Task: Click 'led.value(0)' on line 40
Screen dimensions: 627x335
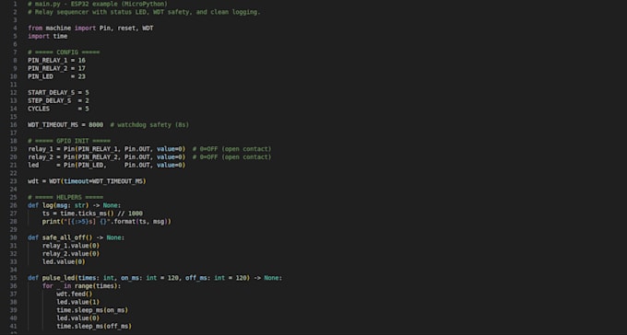Action: point(78,318)
